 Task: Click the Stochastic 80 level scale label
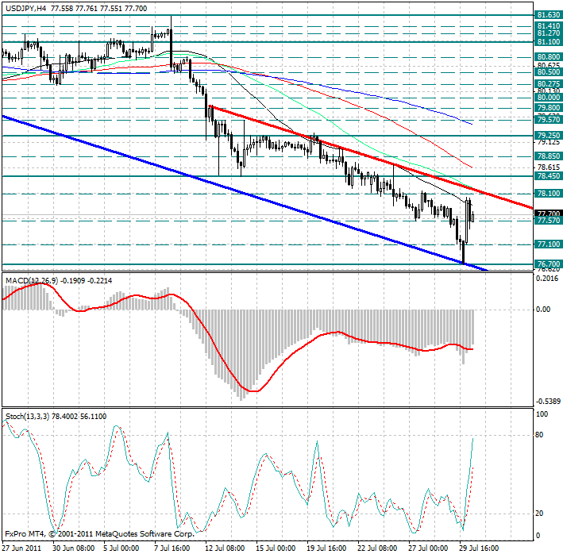(541, 435)
